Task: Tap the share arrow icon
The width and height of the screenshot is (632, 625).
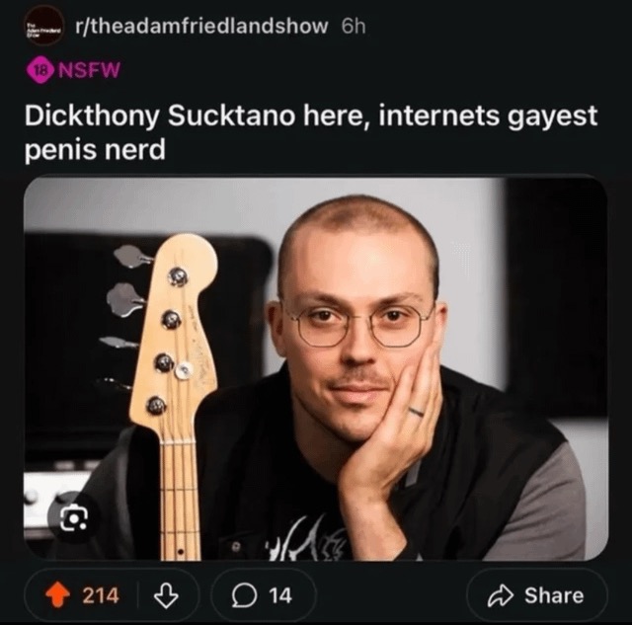Action: pyautogui.click(x=501, y=596)
